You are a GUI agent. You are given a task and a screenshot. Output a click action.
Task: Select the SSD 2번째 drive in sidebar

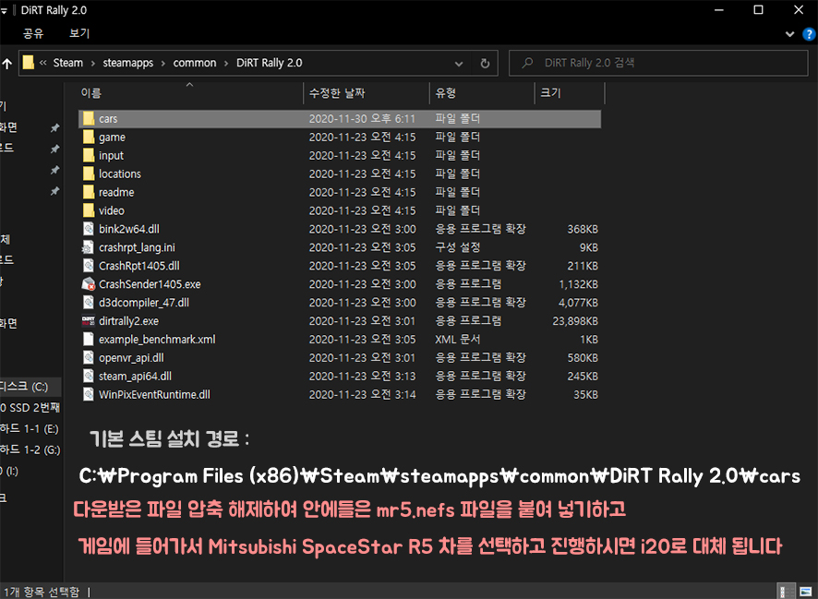[30, 408]
